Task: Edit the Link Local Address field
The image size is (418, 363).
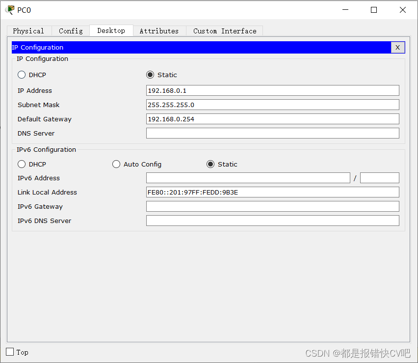Action: coord(273,192)
